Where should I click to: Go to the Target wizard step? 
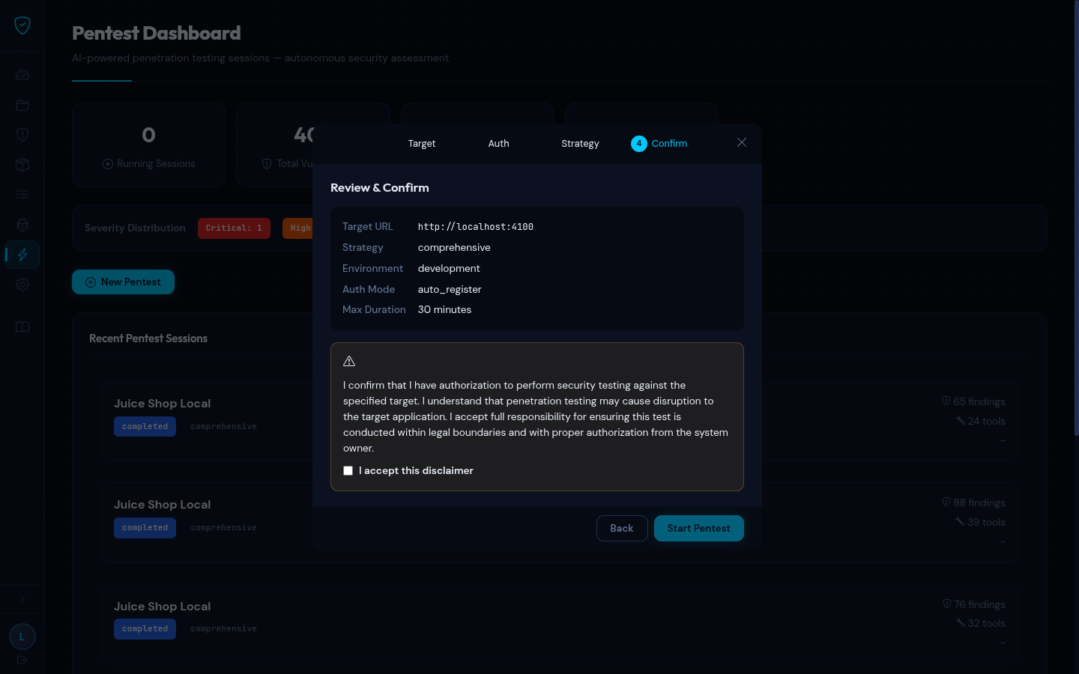[x=421, y=144]
